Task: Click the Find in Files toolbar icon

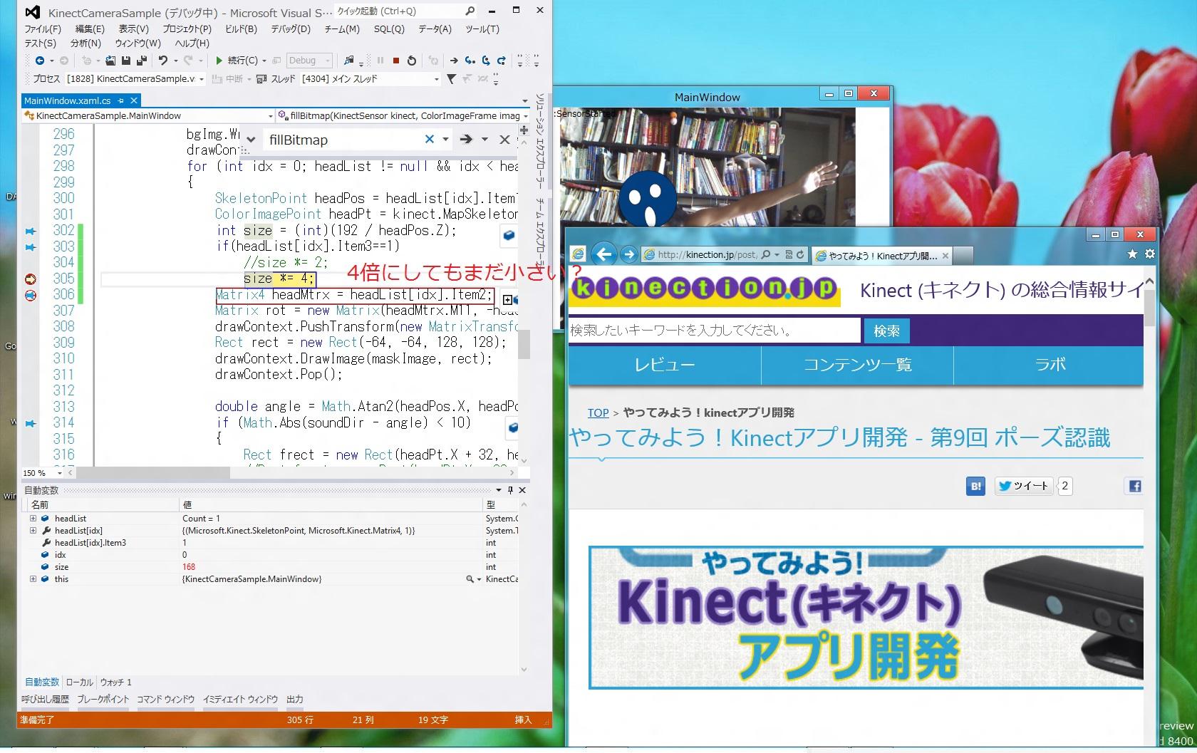Action: [348, 61]
